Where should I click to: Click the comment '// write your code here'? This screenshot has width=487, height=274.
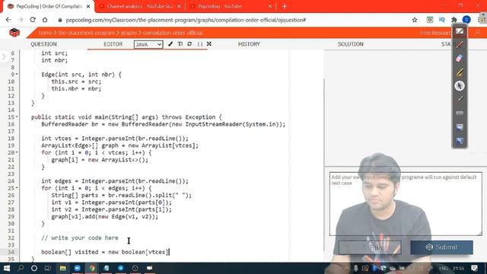80,237
